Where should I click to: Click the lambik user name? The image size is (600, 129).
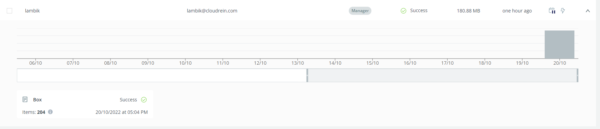coord(32,11)
